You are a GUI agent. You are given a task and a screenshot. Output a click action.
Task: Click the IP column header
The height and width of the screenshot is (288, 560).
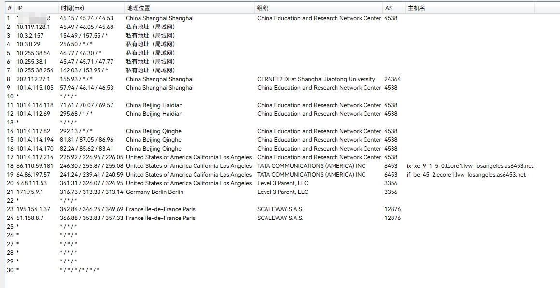[x=20, y=8]
